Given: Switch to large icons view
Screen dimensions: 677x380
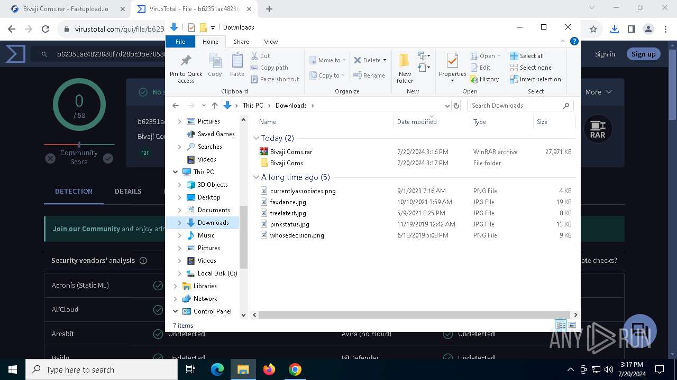Looking at the screenshot, I should (572, 325).
